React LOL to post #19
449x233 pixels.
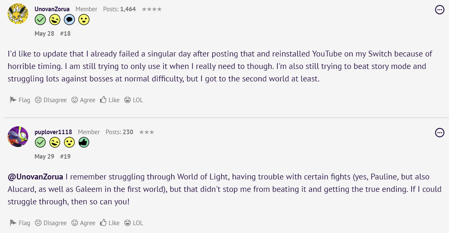coord(133,223)
